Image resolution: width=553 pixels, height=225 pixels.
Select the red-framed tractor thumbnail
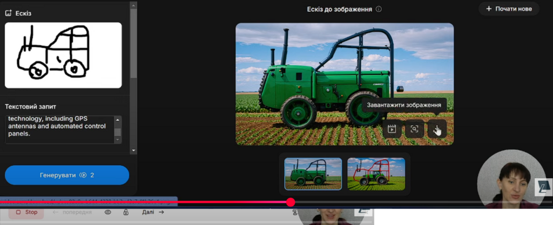coord(376,174)
